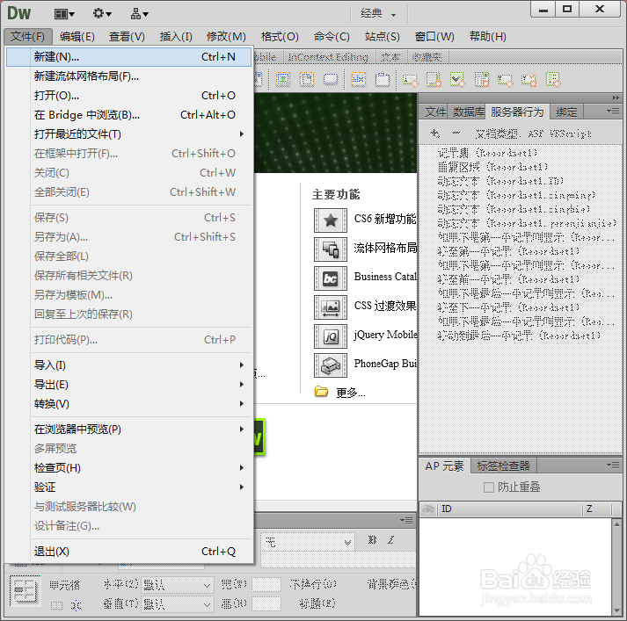Image resolution: width=627 pixels, height=621 pixels.
Task: Click the bold B button in properties
Action: 372,540
